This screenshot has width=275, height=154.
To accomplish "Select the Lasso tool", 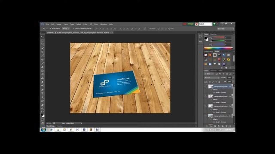I will (x=43, y=44).
